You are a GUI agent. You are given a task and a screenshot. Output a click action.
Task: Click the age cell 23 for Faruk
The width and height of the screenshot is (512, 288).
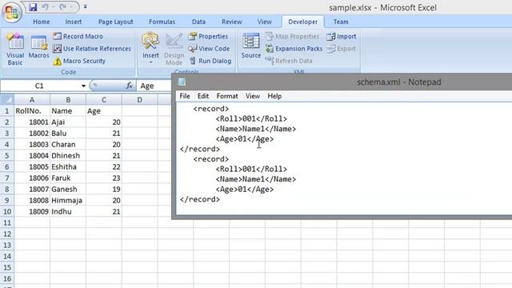[104, 178]
